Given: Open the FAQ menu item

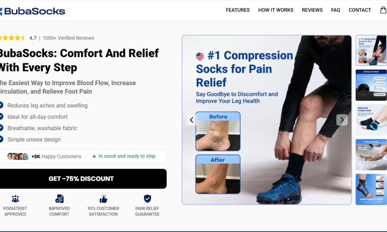Looking at the screenshot, I should [336, 10].
